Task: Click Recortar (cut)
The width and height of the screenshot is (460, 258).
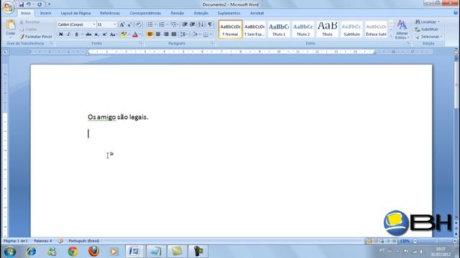Action: point(29,22)
